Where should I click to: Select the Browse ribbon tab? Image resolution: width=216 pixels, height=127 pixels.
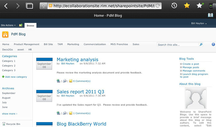(30, 25)
